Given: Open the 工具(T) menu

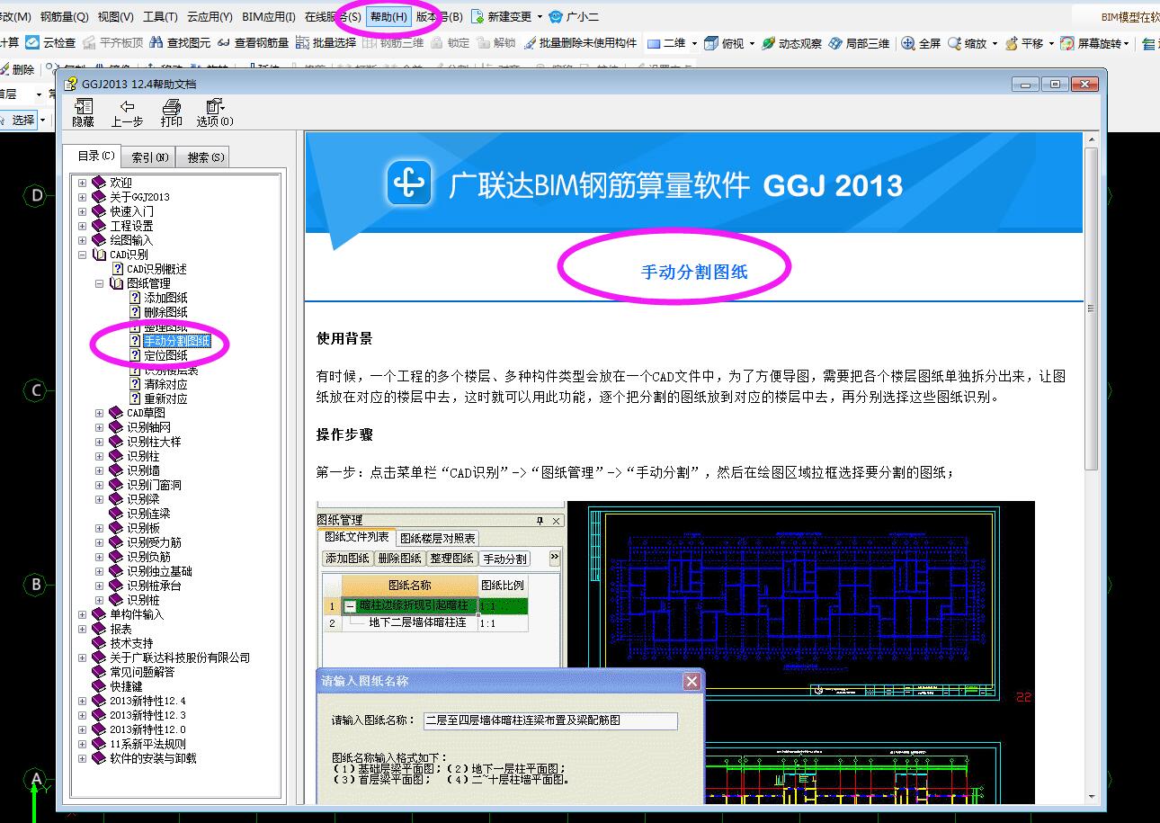Looking at the screenshot, I should tap(160, 16).
